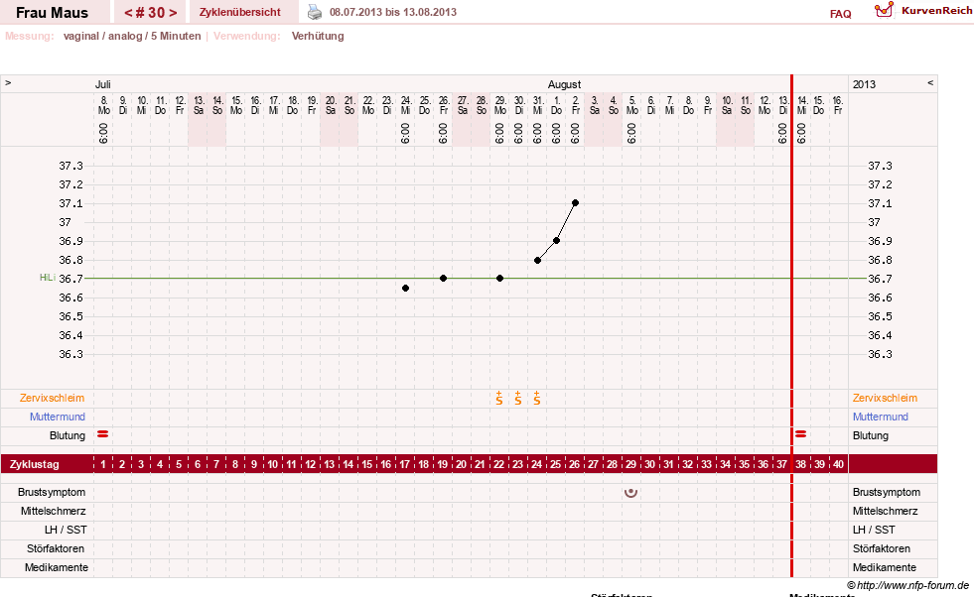Click the August month label
Image resolution: width=974 pixels, height=597 pixels.
click(564, 84)
